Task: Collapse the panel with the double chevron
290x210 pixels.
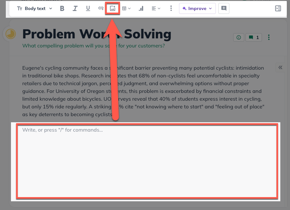Action: (x=280, y=67)
